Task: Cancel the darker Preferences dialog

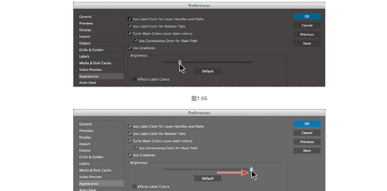Action: tap(307, 25)
